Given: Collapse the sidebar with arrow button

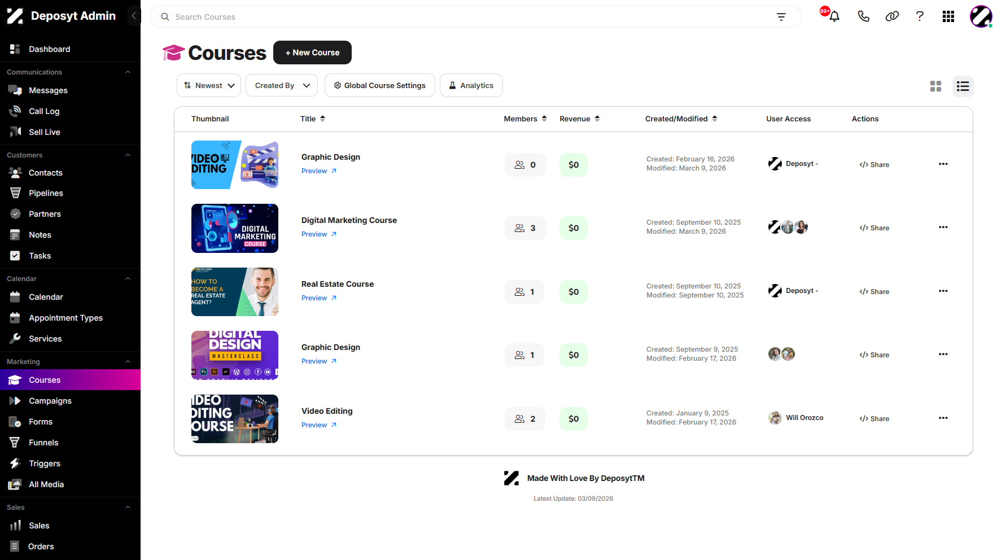Looking at the screenshot, I should coord(134,16).
